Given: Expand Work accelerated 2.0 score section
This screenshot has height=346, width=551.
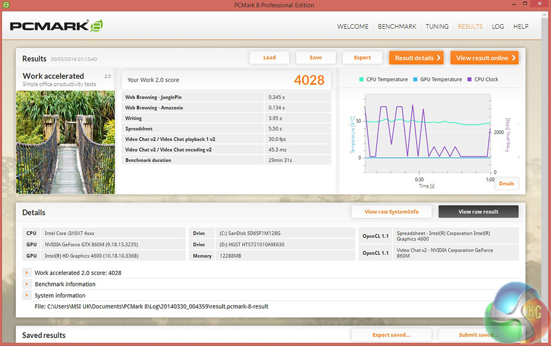Looking at the screenshot, I should (x=26, y=273).
